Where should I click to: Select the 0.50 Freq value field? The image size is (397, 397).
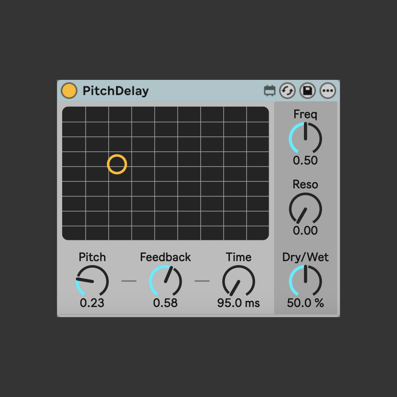(305, 160)
